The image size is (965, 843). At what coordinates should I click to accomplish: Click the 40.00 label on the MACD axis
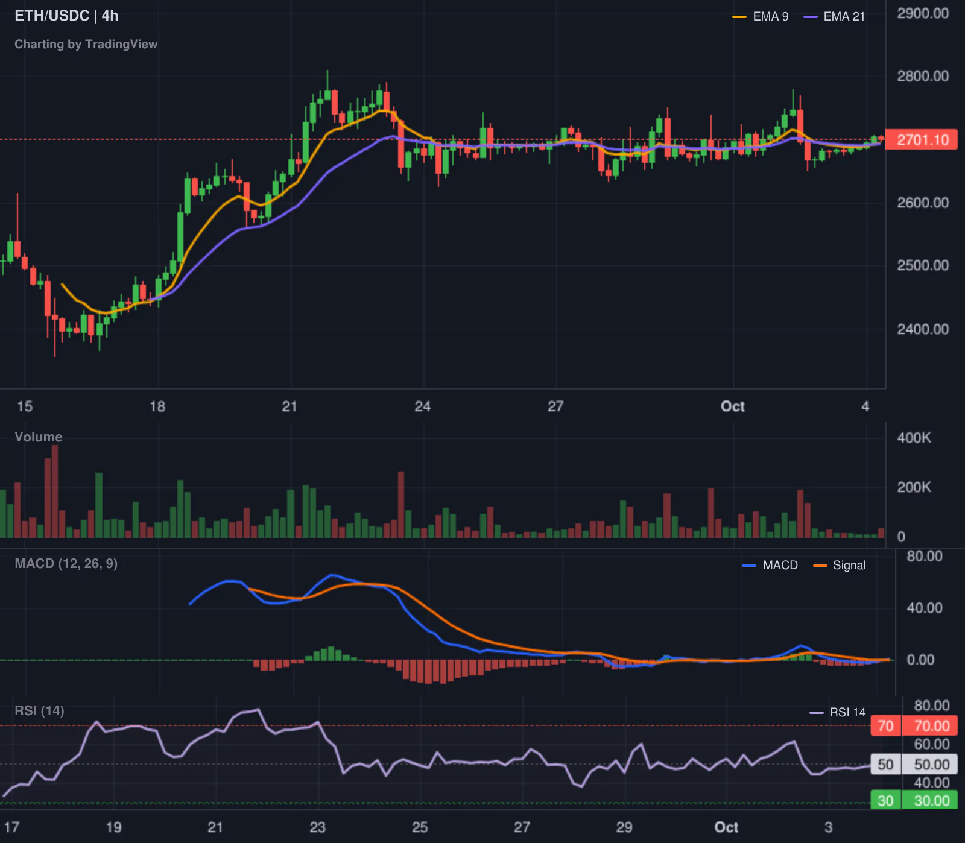point(925,608)
